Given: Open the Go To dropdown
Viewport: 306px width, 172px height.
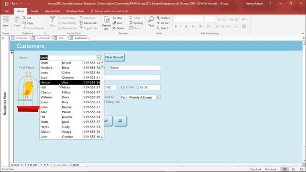Looking at the screenshot, I should coord(163,23).
